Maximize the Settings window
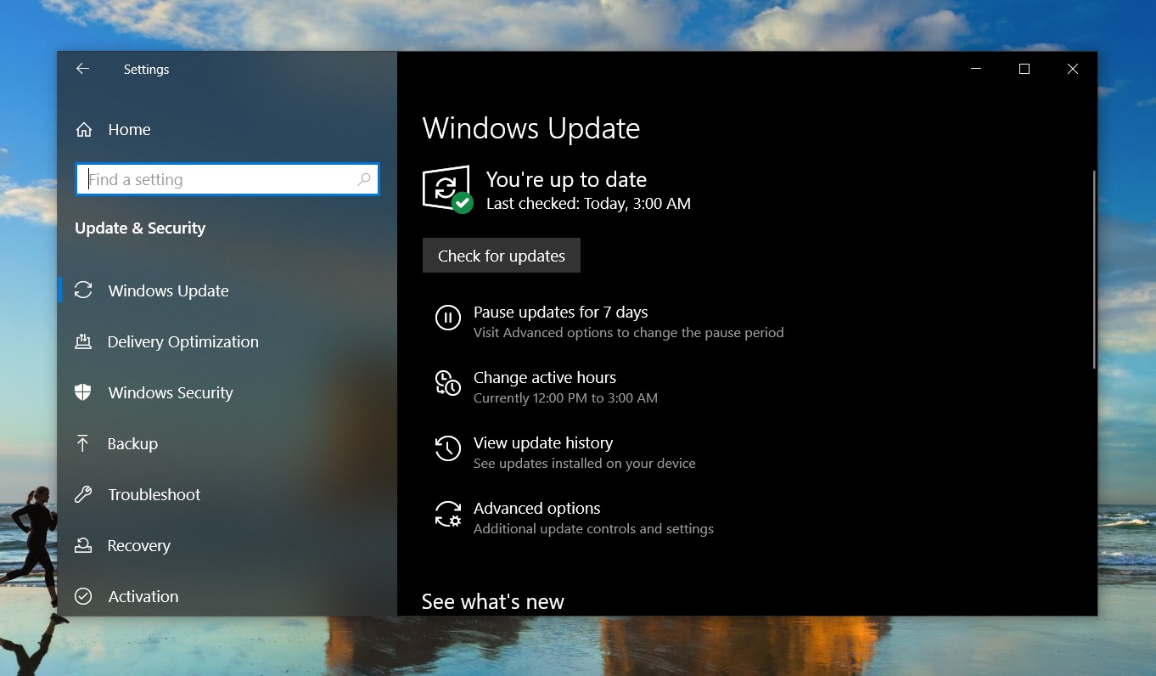The width and height of the screenshot is (1156, 676). [1024, 69]
